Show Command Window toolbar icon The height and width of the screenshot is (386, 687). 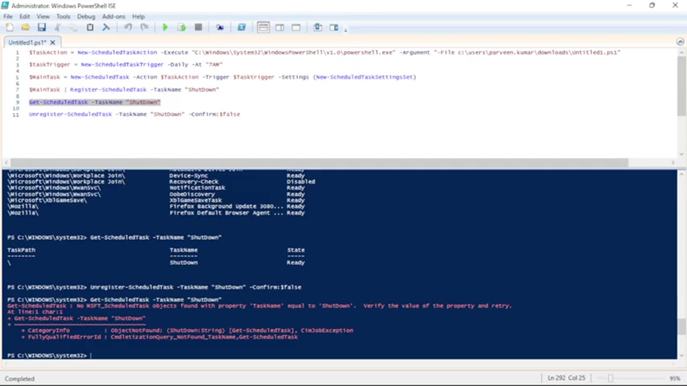[317, 27]
